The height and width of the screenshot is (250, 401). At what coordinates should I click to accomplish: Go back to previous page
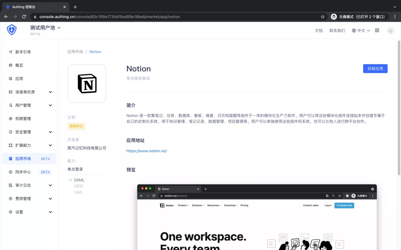tap(6, 17)
